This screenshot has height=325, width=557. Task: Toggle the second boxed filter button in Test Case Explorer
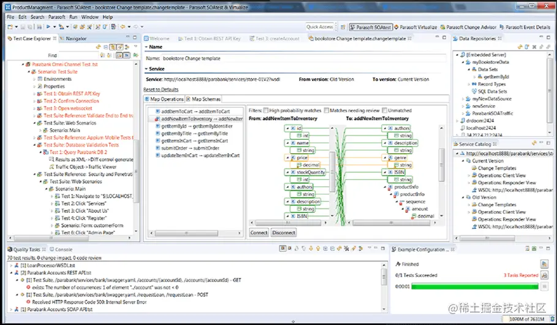click(x=120, y=47)
